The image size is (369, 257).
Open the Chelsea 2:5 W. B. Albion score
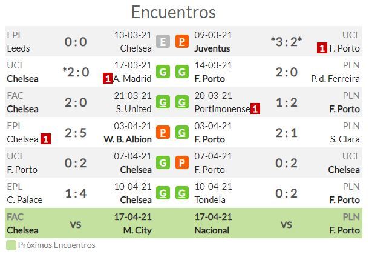point(76,133)
